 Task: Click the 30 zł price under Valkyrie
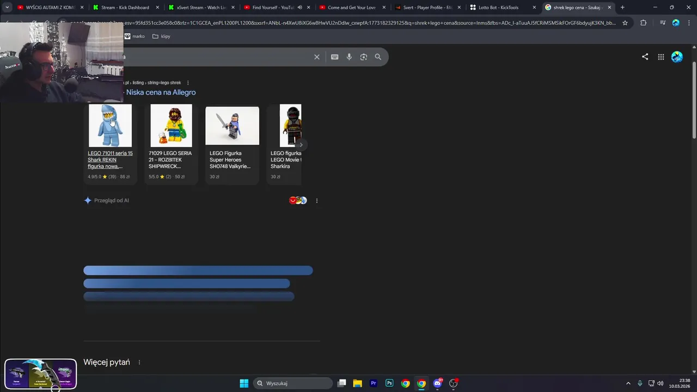tap(215, 177)
